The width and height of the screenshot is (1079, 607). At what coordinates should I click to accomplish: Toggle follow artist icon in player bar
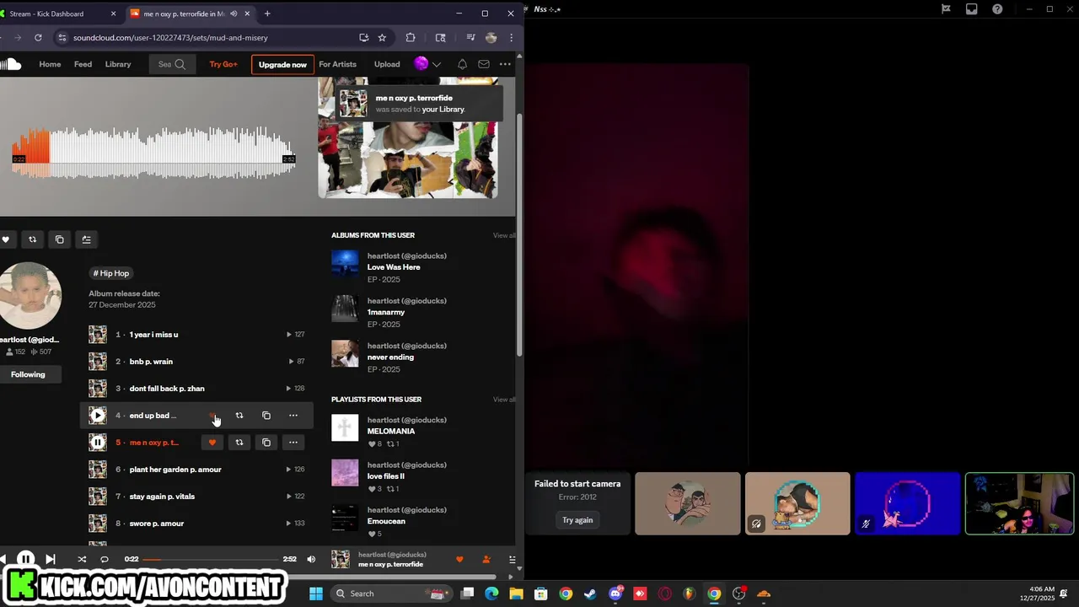486,559
